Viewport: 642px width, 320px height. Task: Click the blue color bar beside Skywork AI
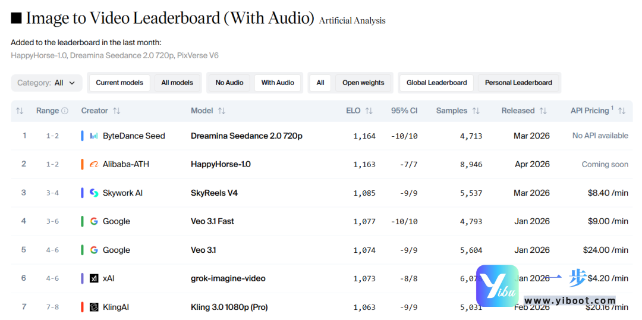point(82,193)
